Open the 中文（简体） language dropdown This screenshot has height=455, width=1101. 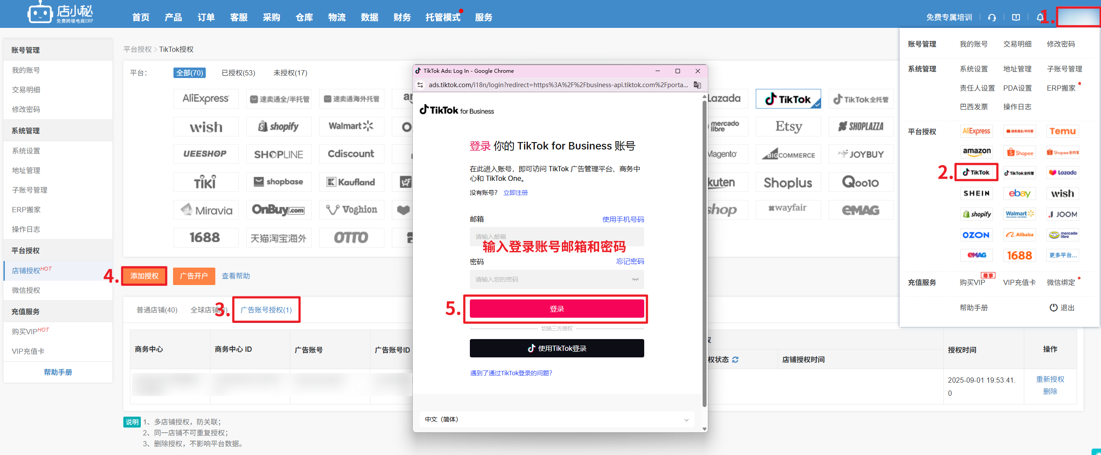pos(557,420)
